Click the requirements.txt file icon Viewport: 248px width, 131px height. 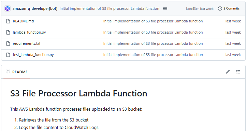tap(8, 43)
